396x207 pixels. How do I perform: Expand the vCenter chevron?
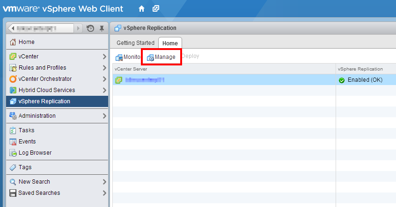(x=104, y=57)
